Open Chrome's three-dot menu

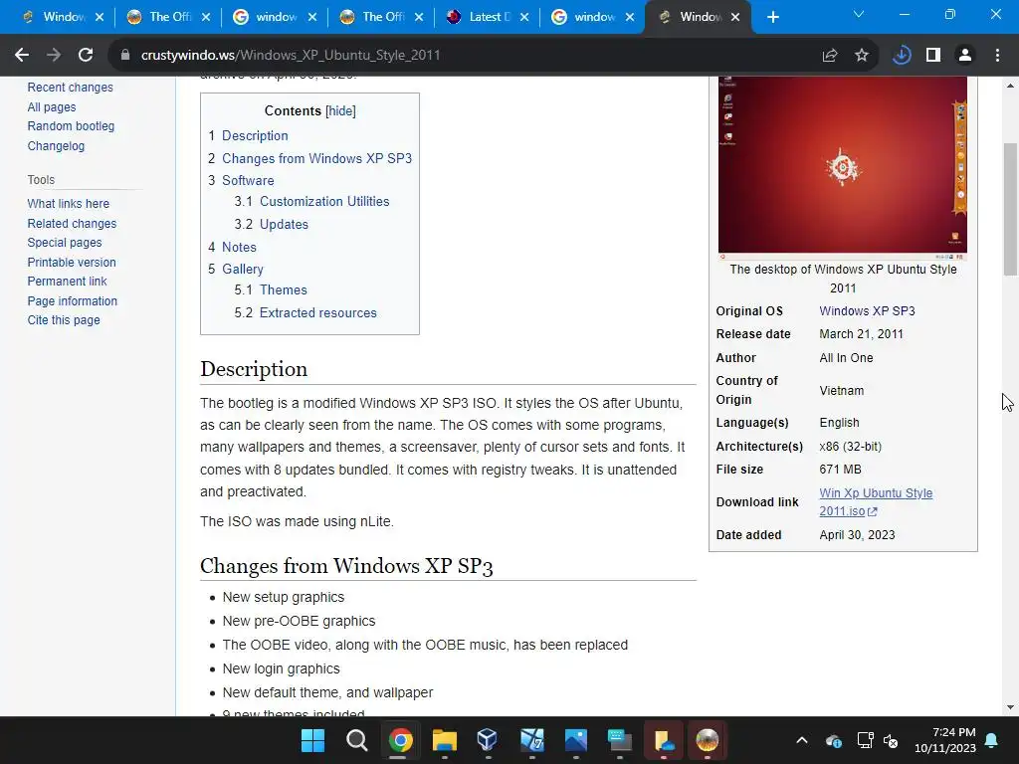click(x=997, y=56)
